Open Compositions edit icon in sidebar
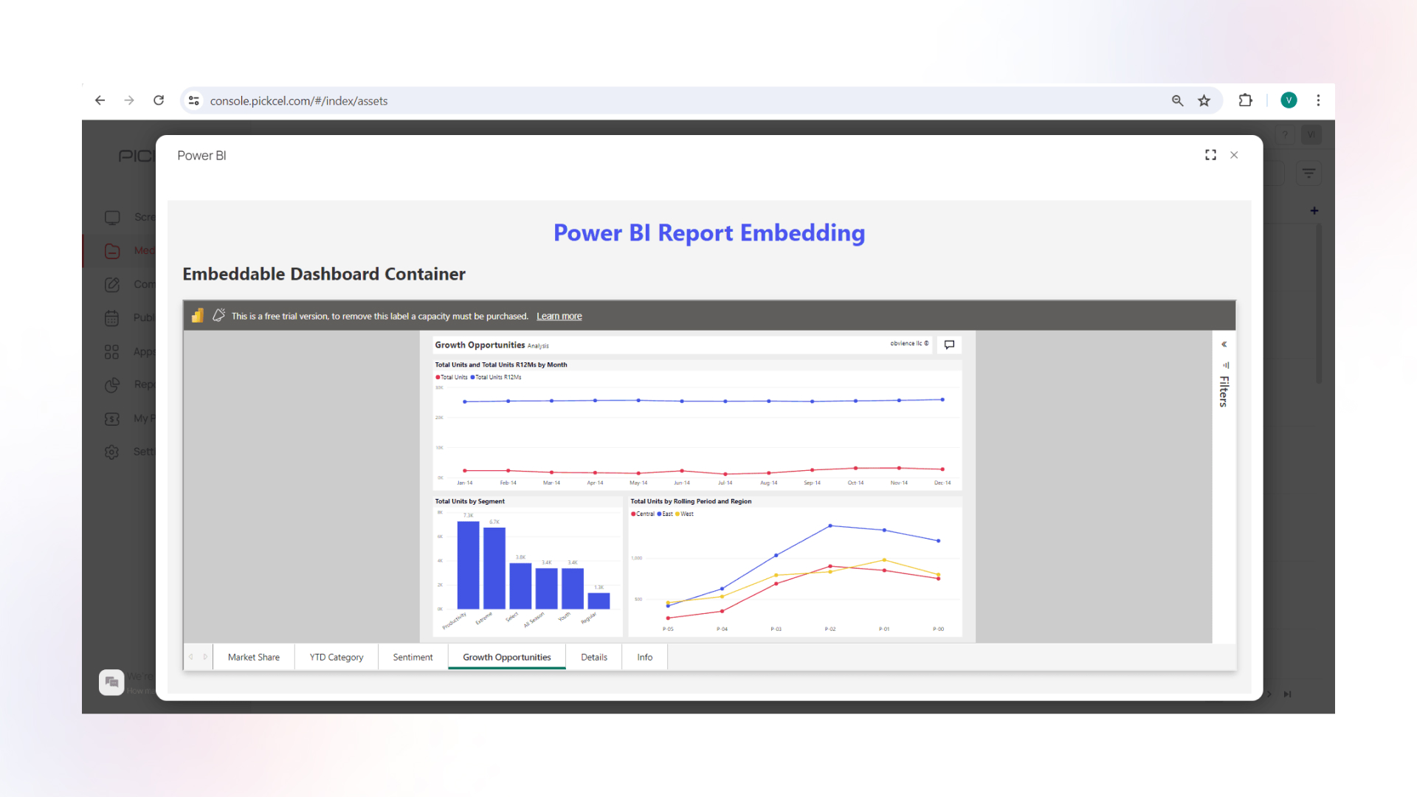This screenshot has height=797, width=1417. point(112,284)
